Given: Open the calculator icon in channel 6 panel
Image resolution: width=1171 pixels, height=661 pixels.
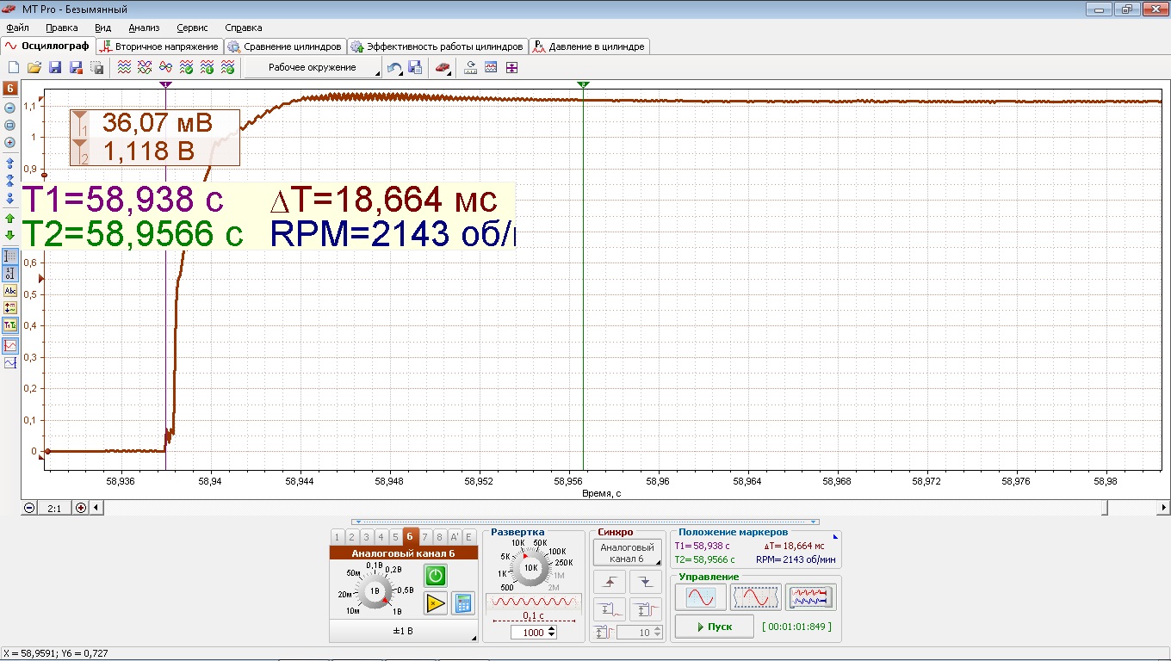Looking at the screenshot, I should (x=462, y=603).
